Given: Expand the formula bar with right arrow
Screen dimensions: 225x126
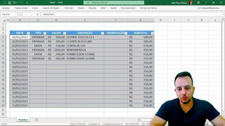Looking at the screenshot, I should click(223, 14).
